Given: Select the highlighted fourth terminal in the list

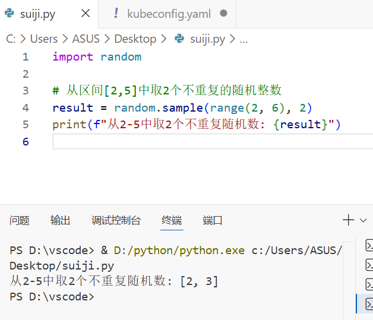Looking at the screenshot, I should pos(368,303).
